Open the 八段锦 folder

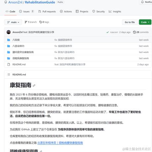pyautogui.click(x=16, y=40)
